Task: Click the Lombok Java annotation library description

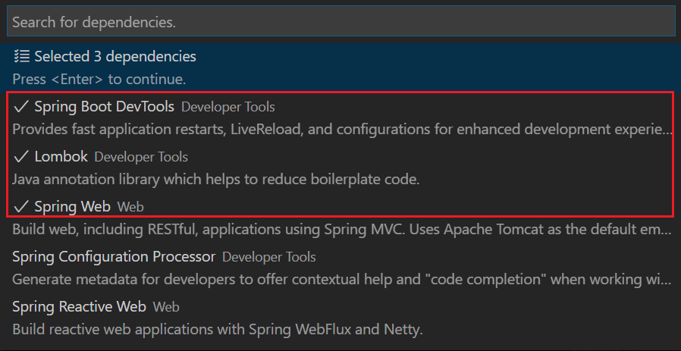Action: (216, 179)
